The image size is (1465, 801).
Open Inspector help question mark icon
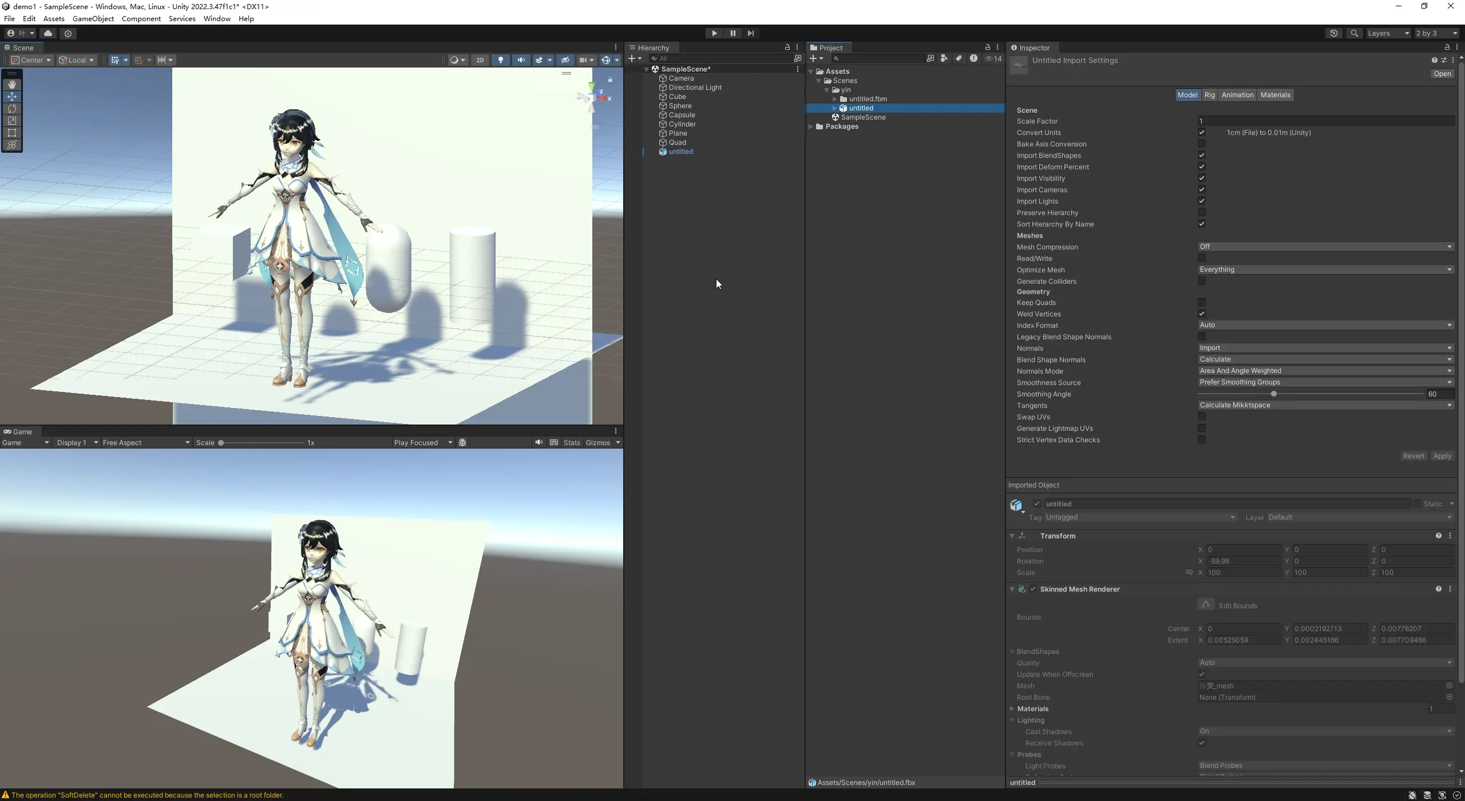pyautogui.click(x=1434, y=60)
